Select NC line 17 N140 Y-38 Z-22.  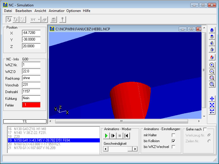tap(54, 132)
